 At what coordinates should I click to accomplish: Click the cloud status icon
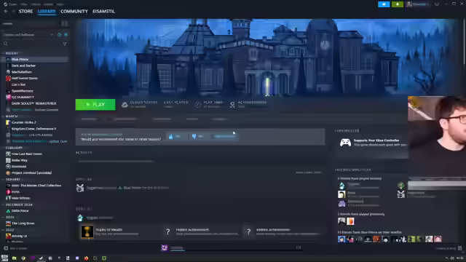pyautogui.click(x=125, y=105)
